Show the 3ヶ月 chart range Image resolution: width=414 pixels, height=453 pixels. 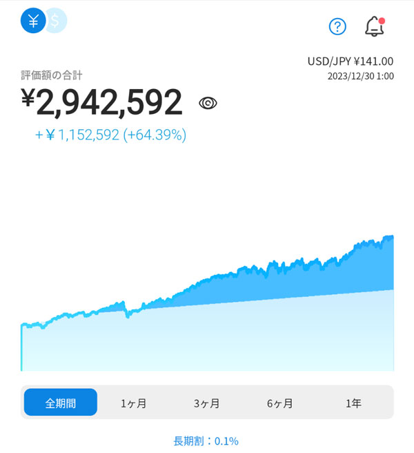206,403
